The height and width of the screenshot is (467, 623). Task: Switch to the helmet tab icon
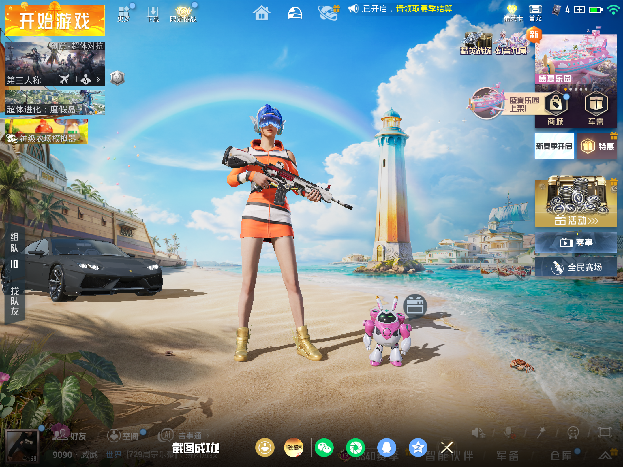coord(295,13)
